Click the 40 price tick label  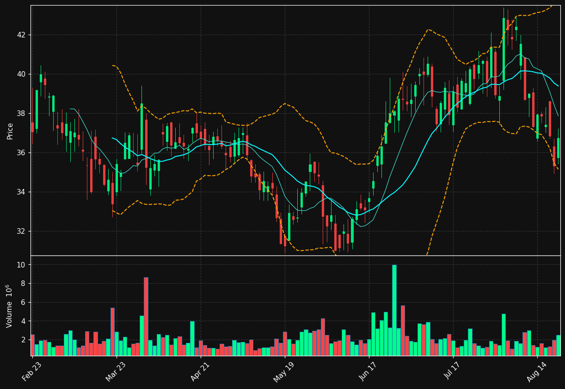click(x=22, y=74)
